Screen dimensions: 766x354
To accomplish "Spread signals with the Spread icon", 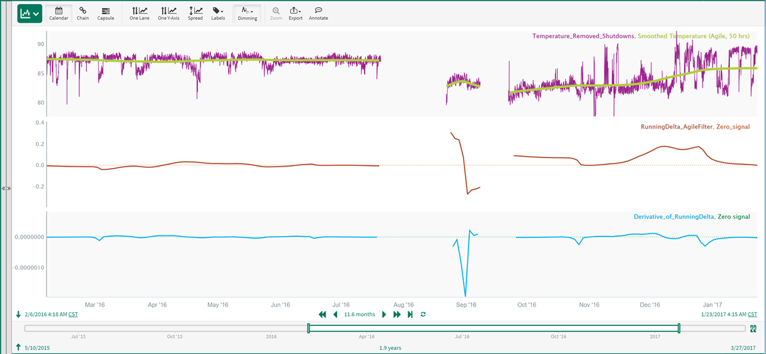I will [195, 13].
